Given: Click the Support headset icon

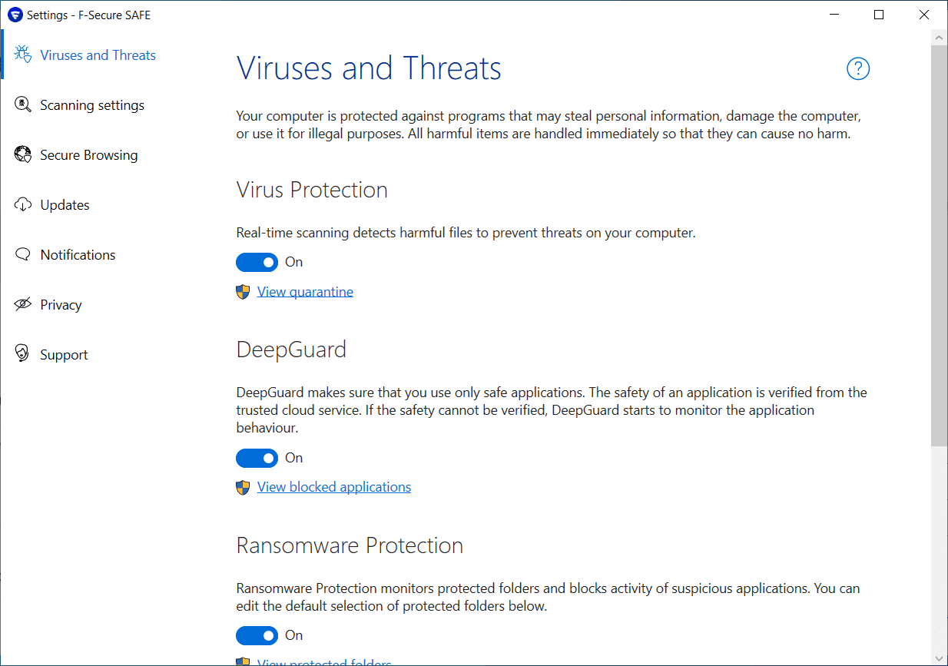Looking at the screenshot, I should pos(23,354).
